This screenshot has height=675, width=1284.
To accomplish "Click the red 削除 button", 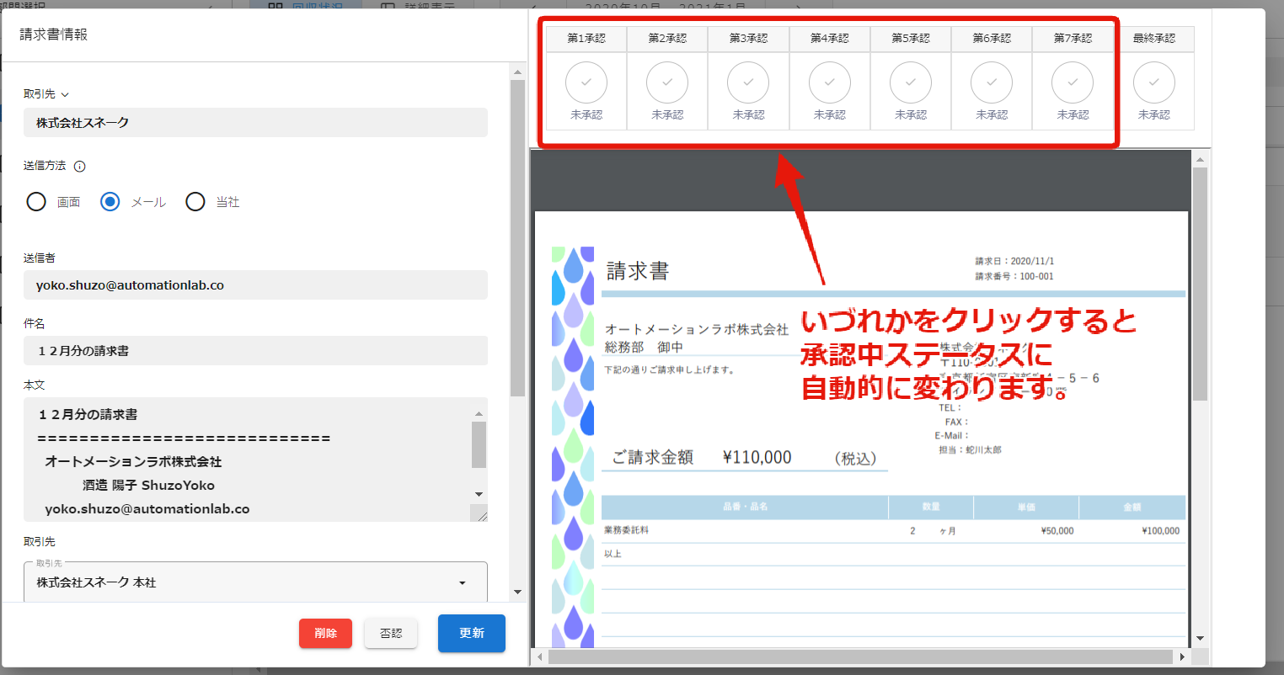I will [325, 633].
